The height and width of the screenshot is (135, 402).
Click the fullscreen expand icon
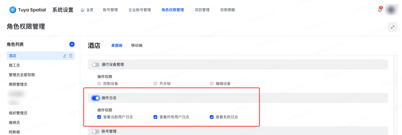[x=392, y=27]
